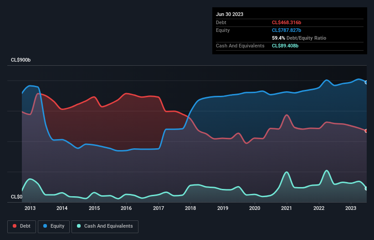Click the CL$900b y-axis label
The width and height of the screenshot is (374, 240).
pyautogui.click(x=21, y=60)
